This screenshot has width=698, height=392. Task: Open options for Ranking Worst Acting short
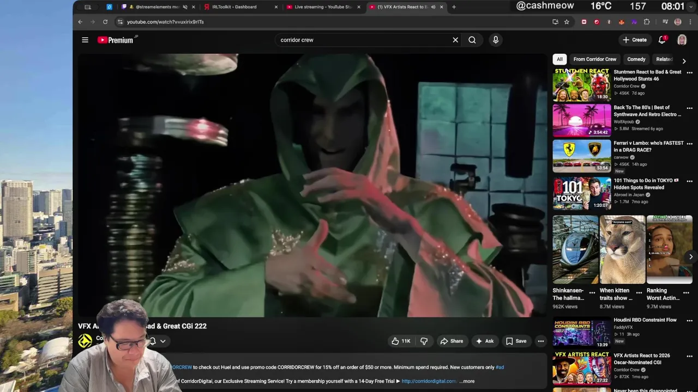coord(686,293)
